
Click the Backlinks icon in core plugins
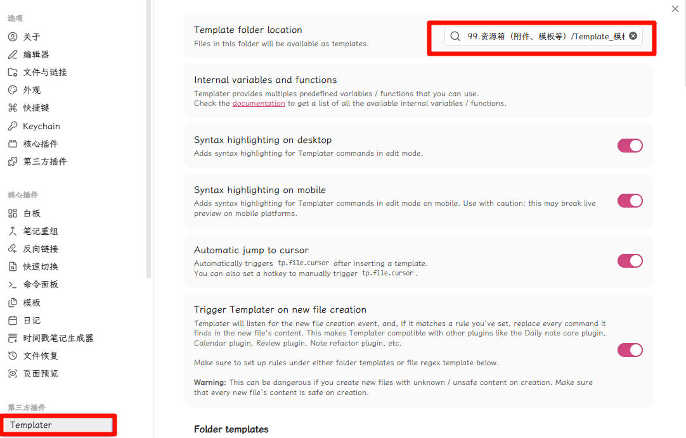coord(13,249)
